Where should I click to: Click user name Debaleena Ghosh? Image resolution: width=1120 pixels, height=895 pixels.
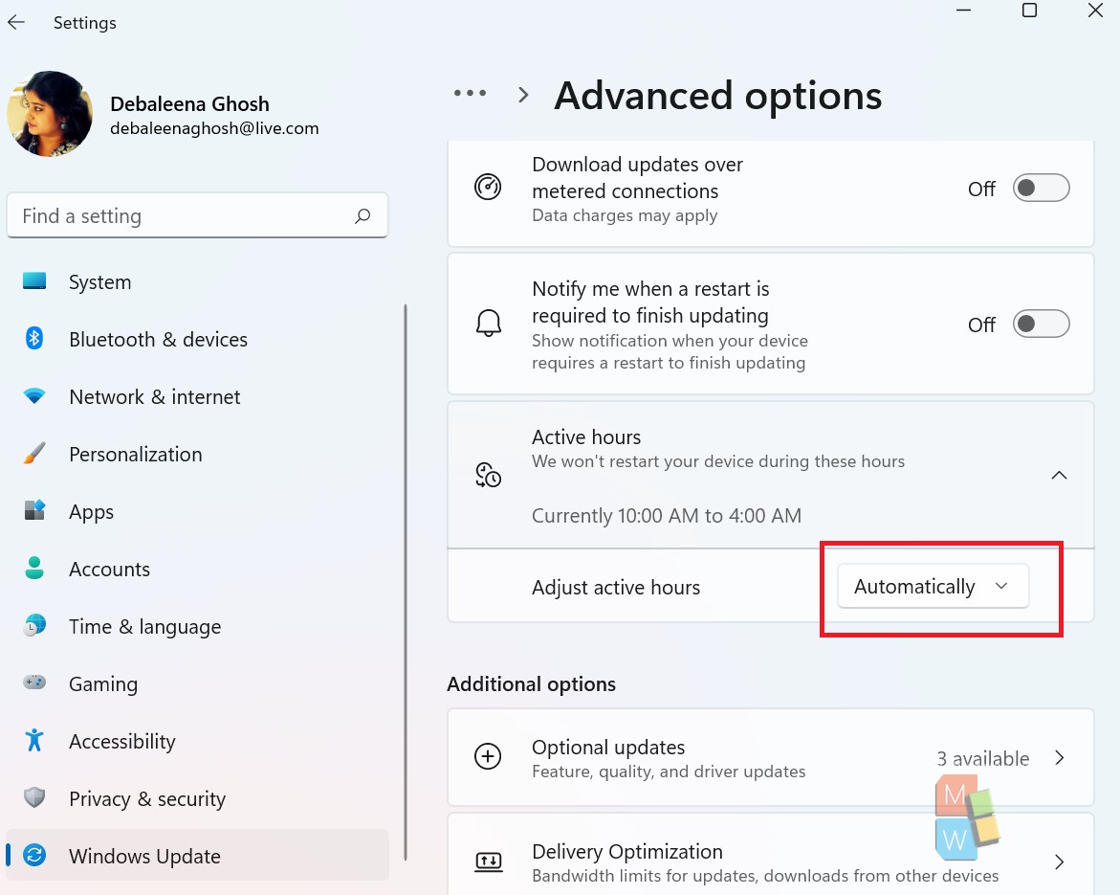click(x=189, y=103)
